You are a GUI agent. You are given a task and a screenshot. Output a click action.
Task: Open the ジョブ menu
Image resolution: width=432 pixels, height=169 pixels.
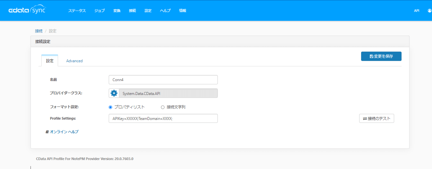click(x=99, y=11)
